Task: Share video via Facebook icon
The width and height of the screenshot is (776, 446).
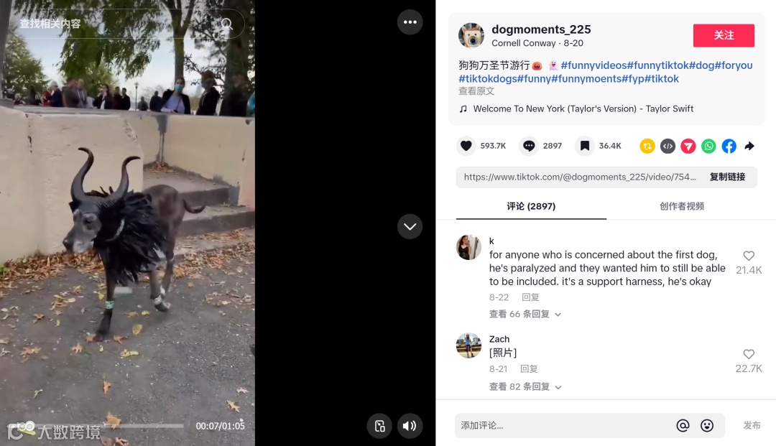Action: click(729, 146)
